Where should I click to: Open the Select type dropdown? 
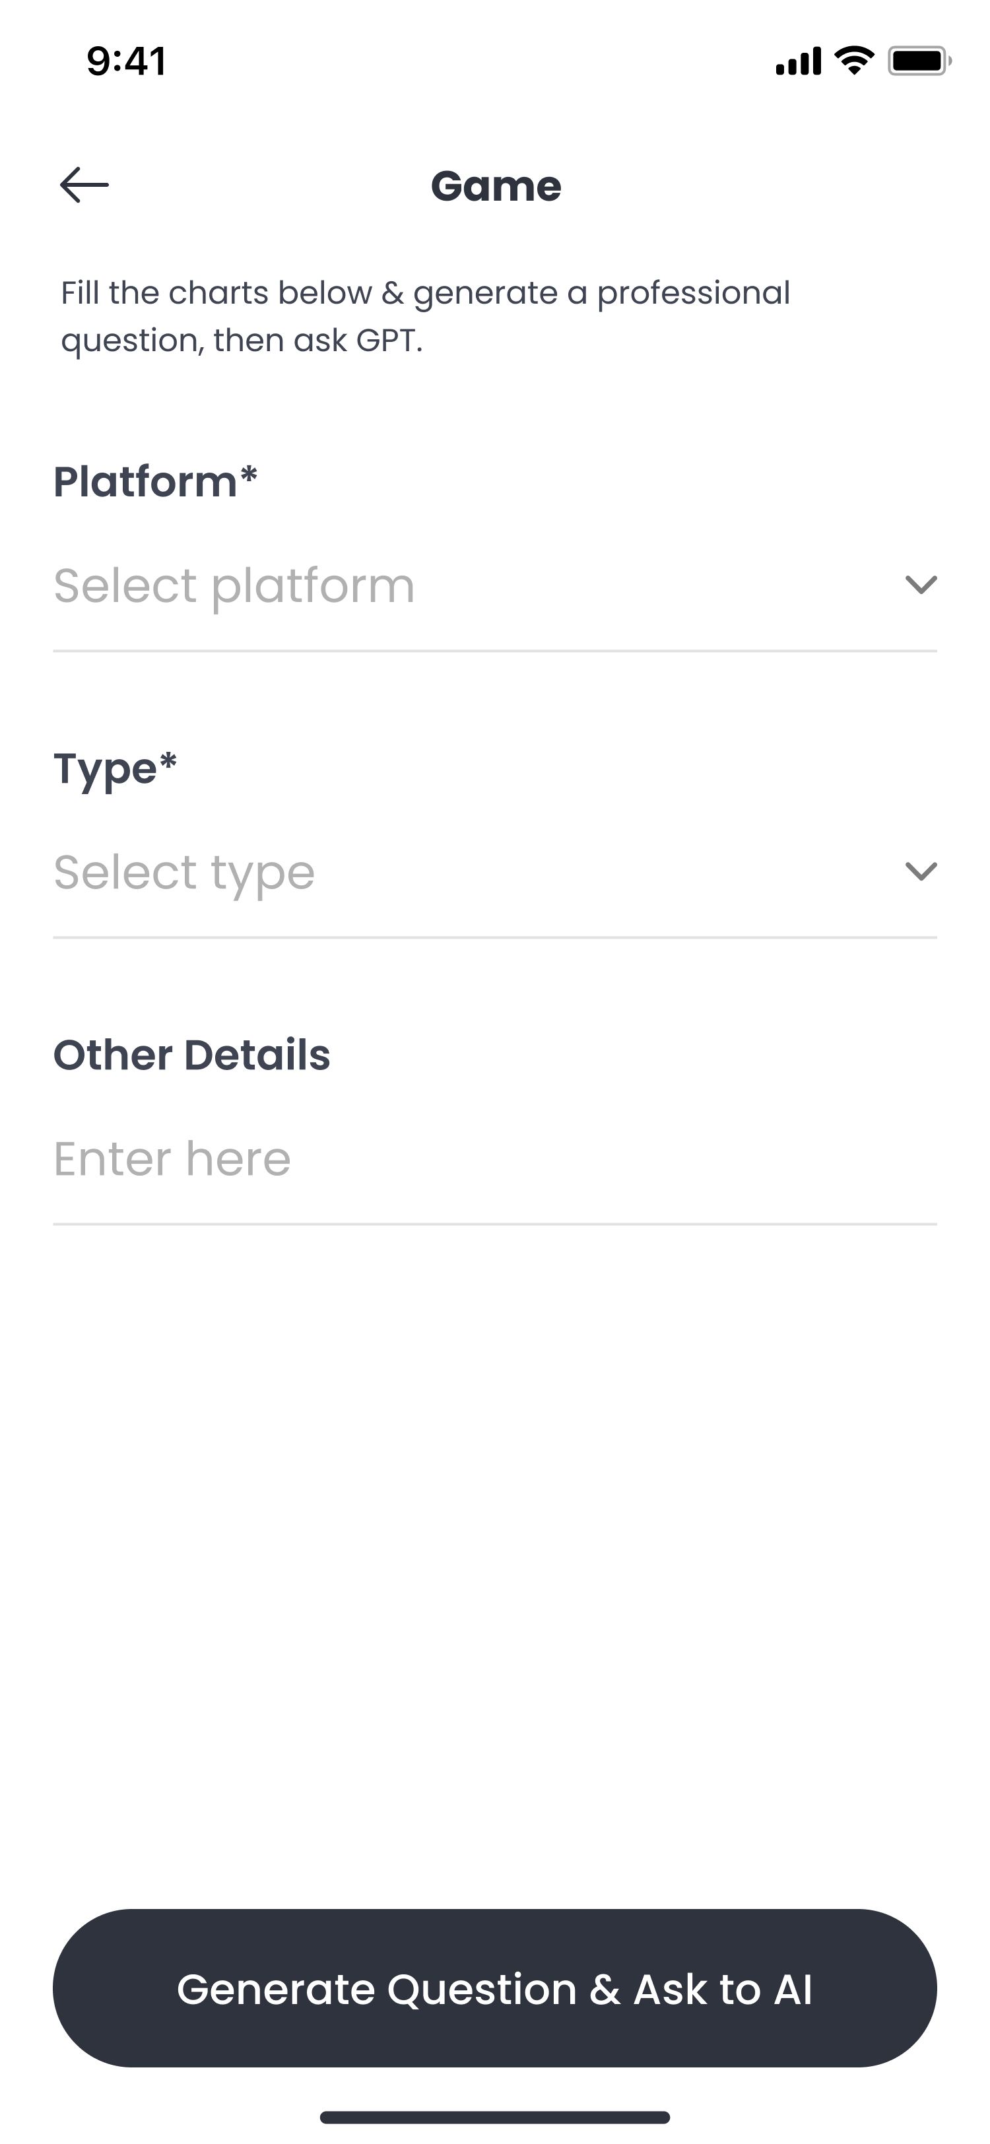[x=466, y=872]
